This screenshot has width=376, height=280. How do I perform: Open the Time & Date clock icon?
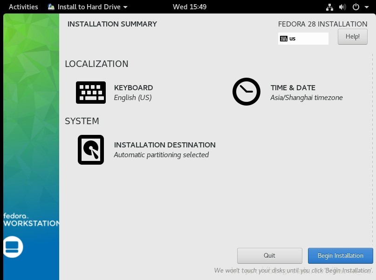246,92
